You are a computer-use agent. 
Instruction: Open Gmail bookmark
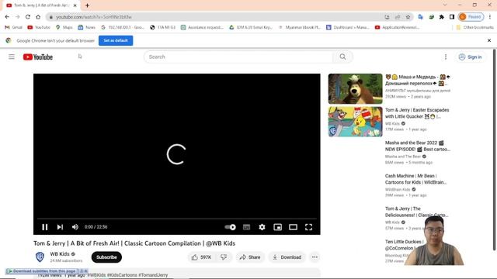(x=14, y=28)
